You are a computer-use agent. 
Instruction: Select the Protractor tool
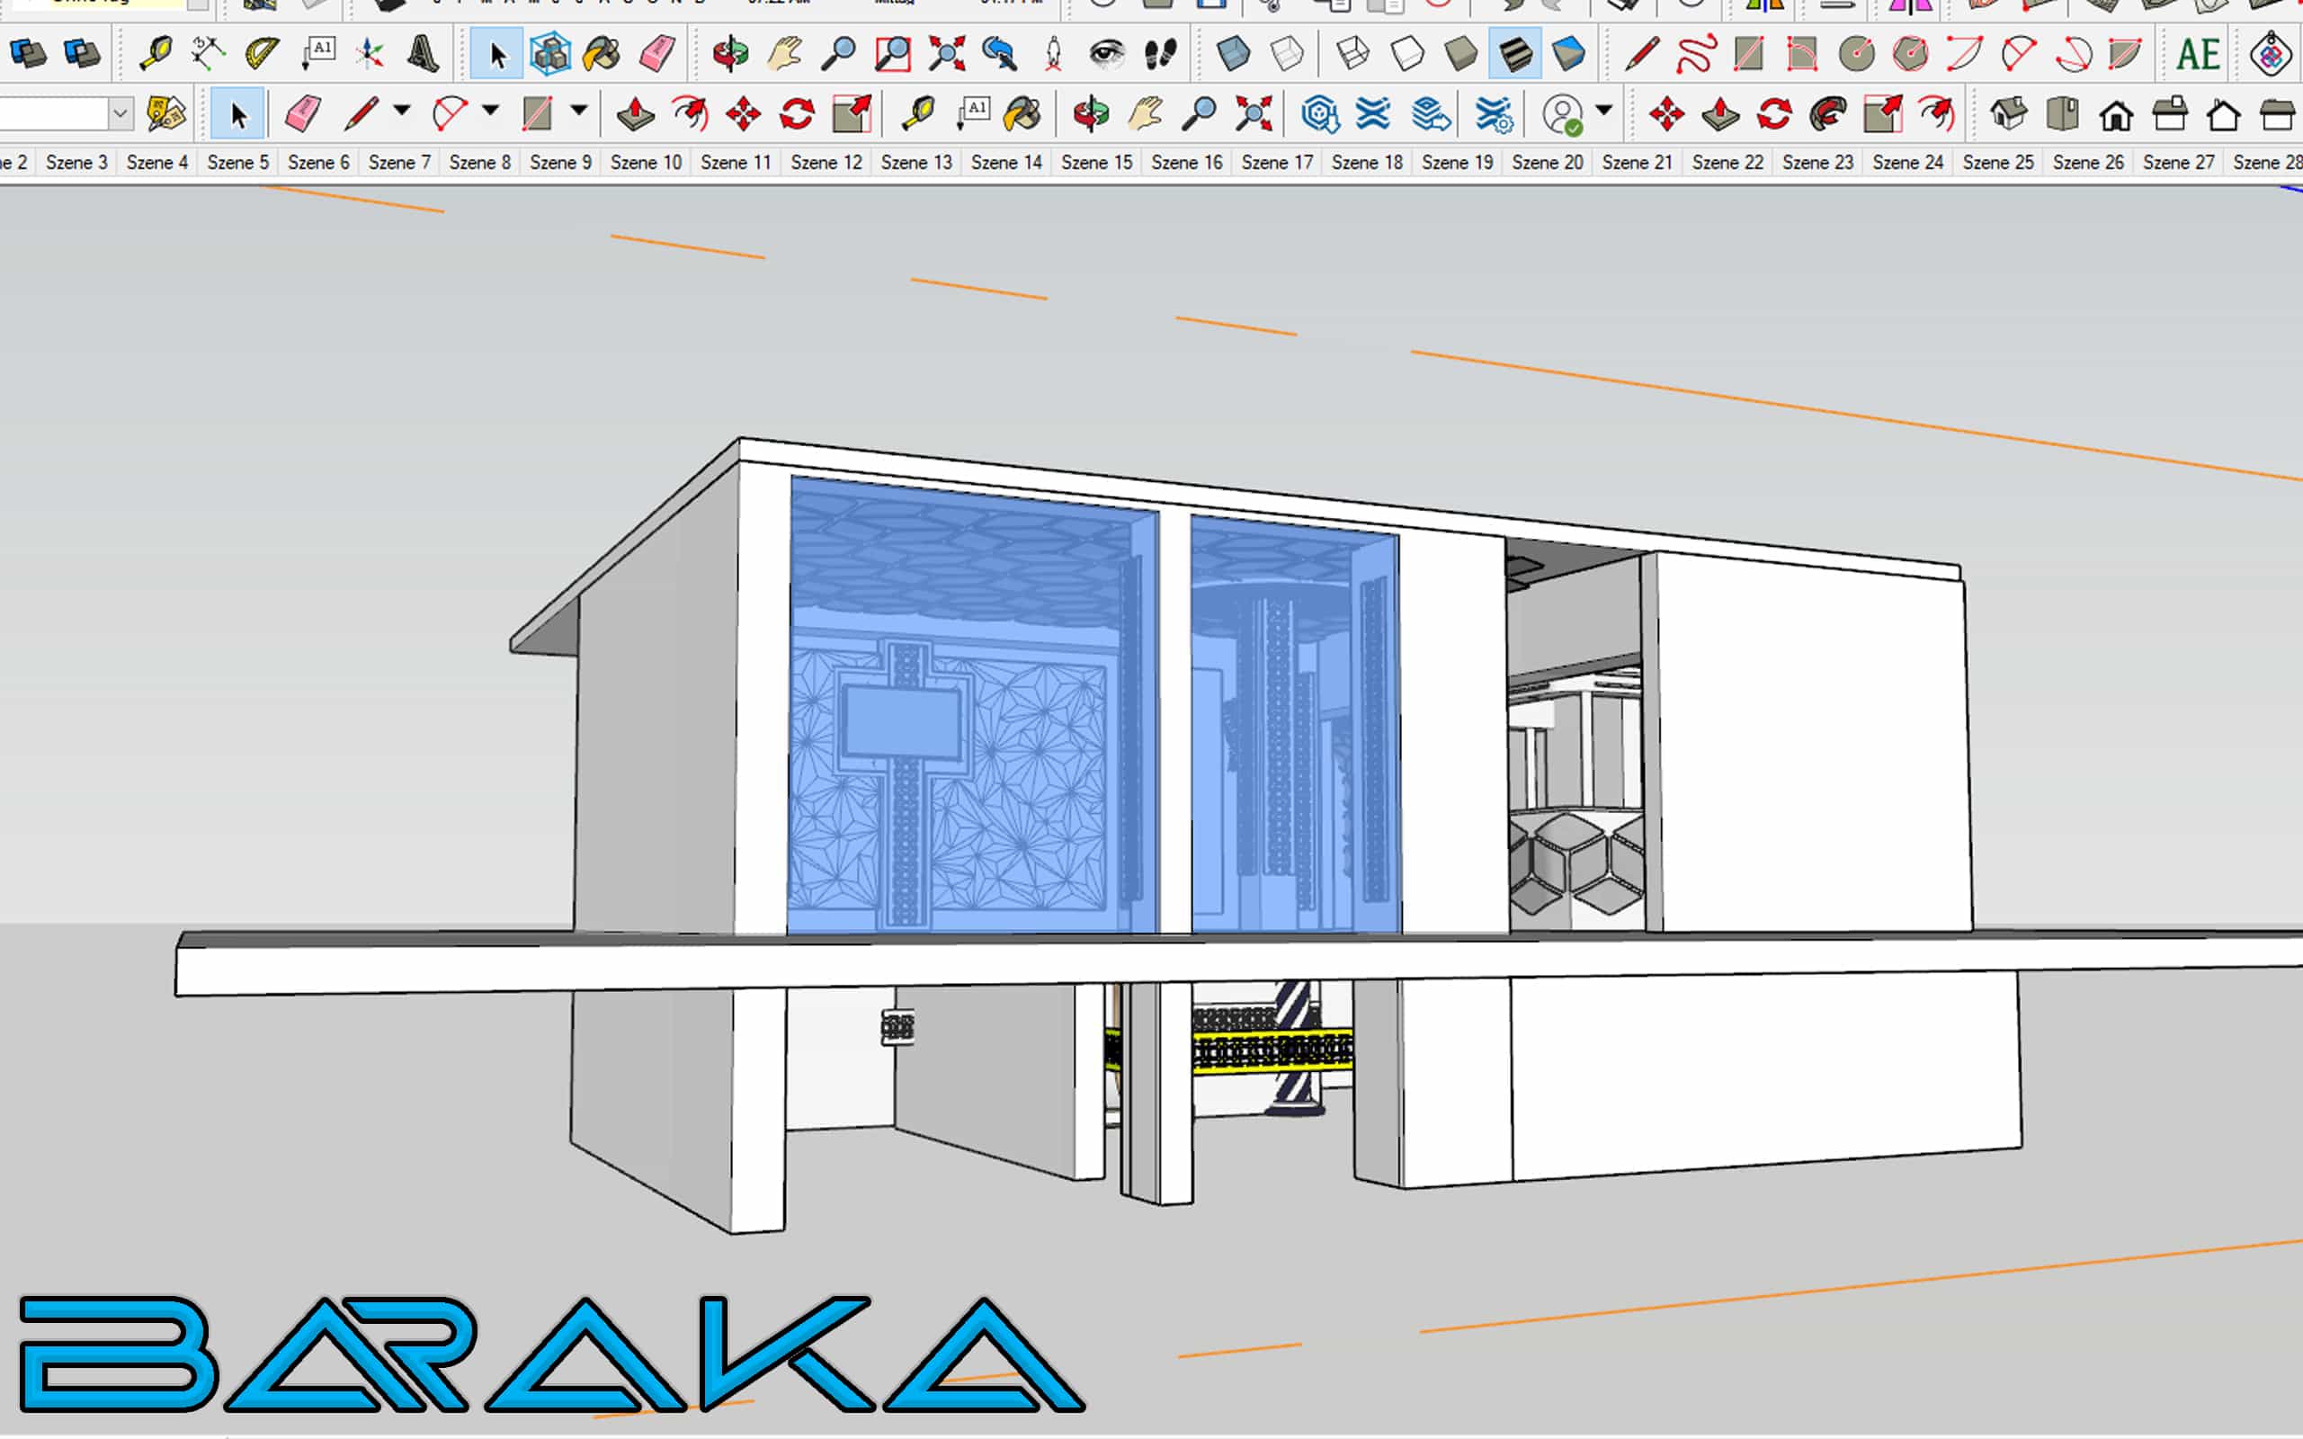262,53
